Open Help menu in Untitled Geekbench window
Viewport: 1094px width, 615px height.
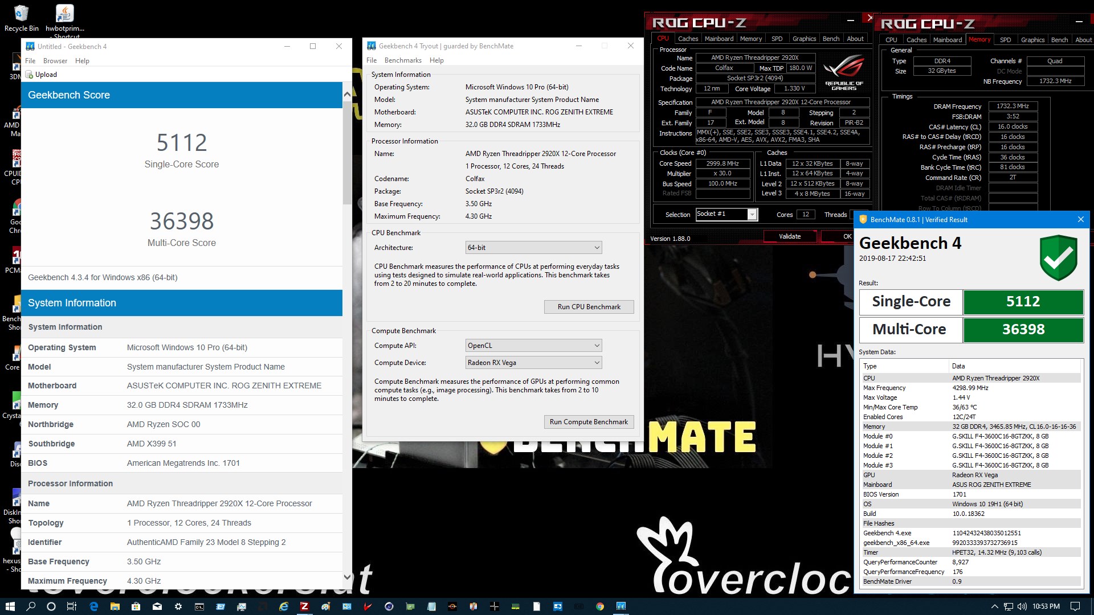tap(82, 61)
